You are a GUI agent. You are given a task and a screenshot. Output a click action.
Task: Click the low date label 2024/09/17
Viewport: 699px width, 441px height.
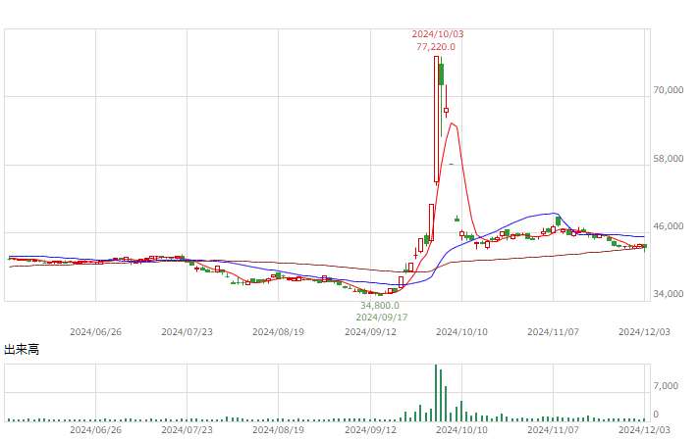[382, 318]
